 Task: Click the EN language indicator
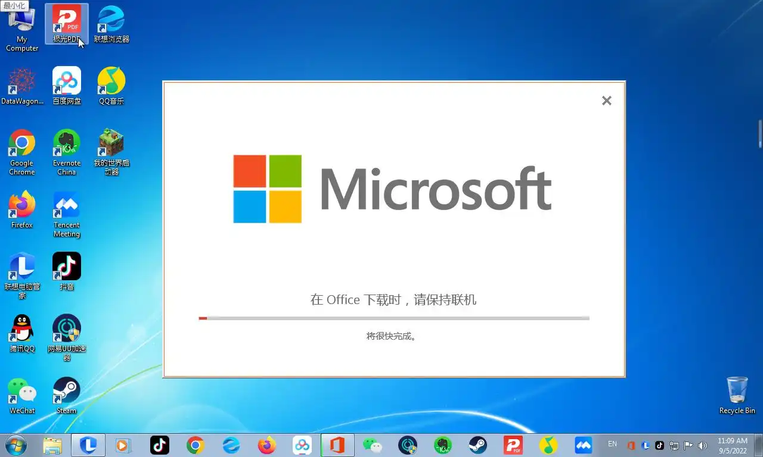point(612,444)
